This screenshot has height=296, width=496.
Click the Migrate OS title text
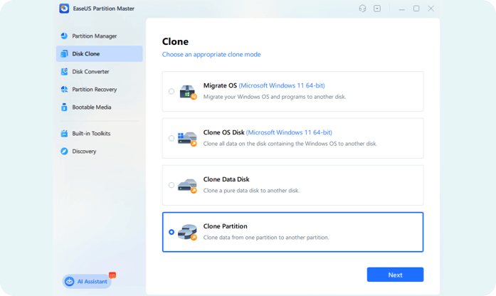[x=220, y=85]
